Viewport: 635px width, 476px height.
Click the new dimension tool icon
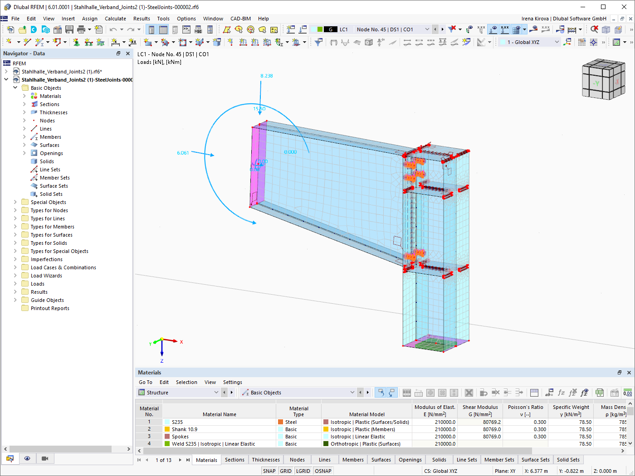[x=116, y=42]
